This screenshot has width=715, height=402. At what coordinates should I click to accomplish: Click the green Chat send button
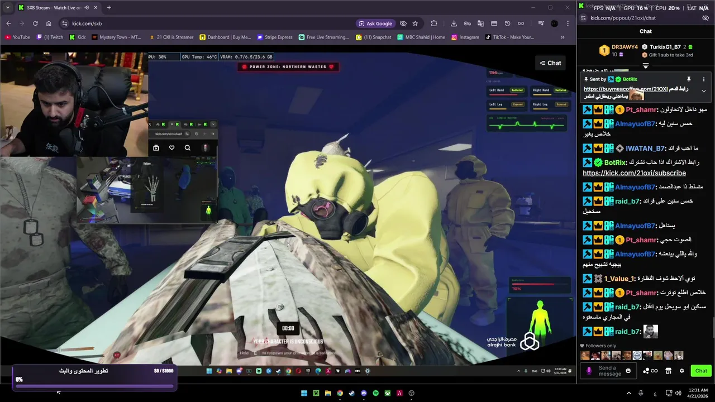coord(701,371)
